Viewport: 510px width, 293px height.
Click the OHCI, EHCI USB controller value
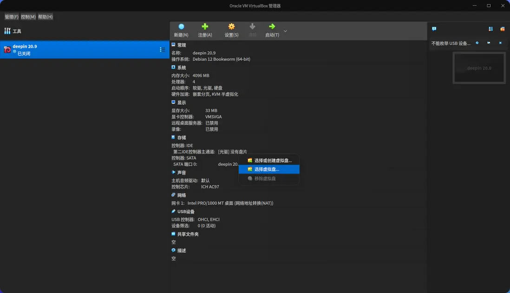[x=209, y=220]
